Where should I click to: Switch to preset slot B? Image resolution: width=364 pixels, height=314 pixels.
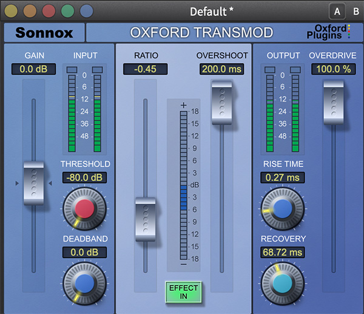pos(356,12)
